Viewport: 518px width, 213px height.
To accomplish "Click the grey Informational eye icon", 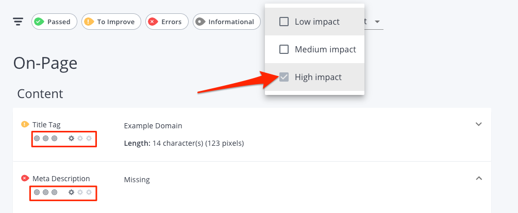I will pos(200,22).
